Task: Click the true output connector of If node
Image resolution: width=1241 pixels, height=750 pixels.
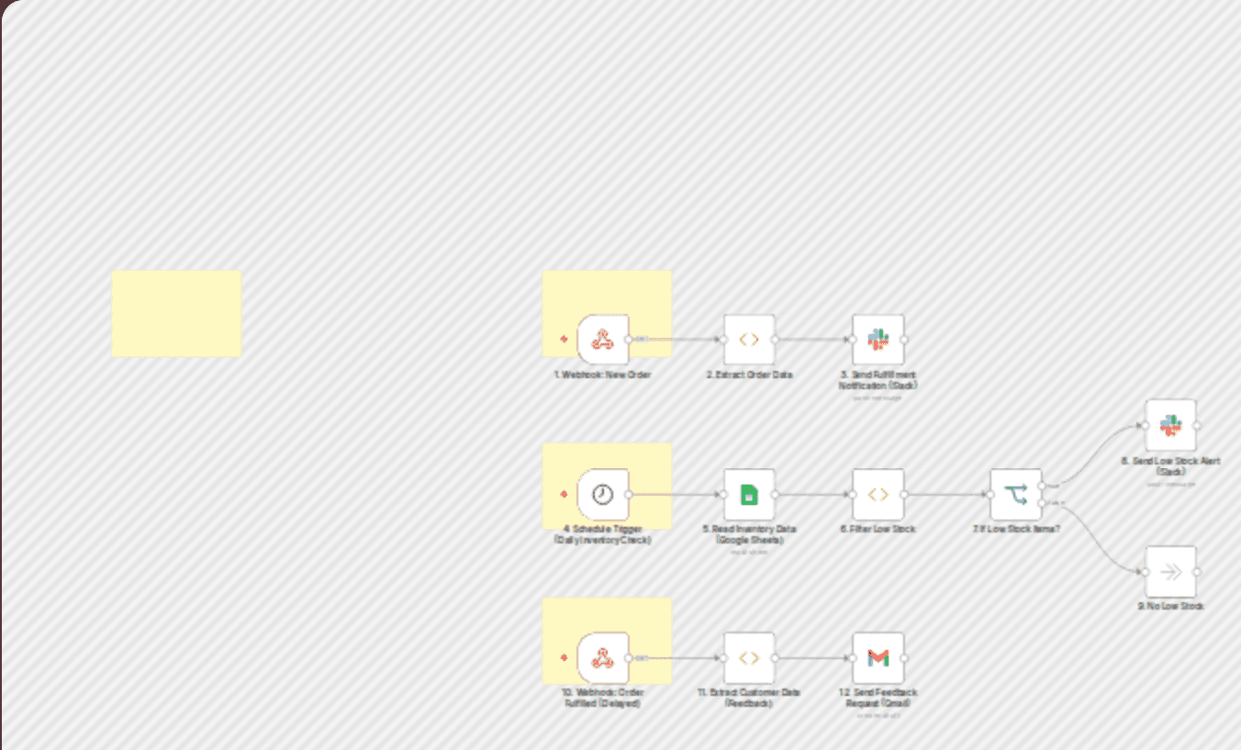Action: point(1042,485)
